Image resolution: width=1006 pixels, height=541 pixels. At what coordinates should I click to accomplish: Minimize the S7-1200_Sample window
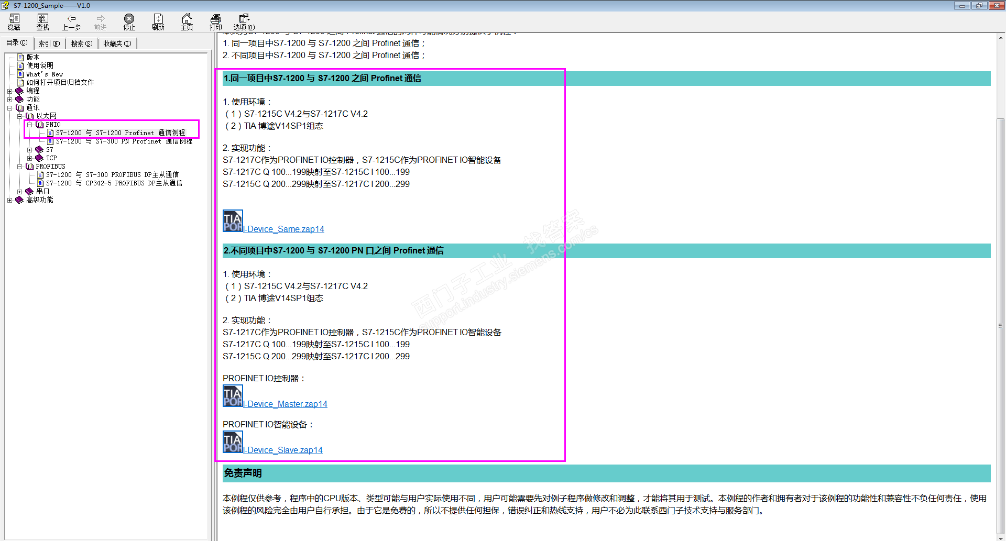tap(962, 5)
